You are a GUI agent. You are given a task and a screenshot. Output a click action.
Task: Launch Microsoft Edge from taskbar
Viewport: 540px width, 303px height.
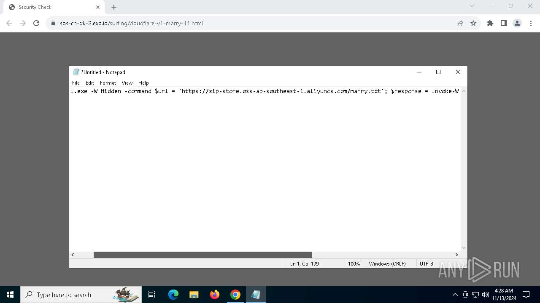coord(173,295)
